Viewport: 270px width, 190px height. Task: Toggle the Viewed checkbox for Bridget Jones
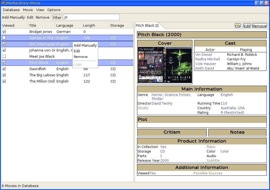point(4,32)
